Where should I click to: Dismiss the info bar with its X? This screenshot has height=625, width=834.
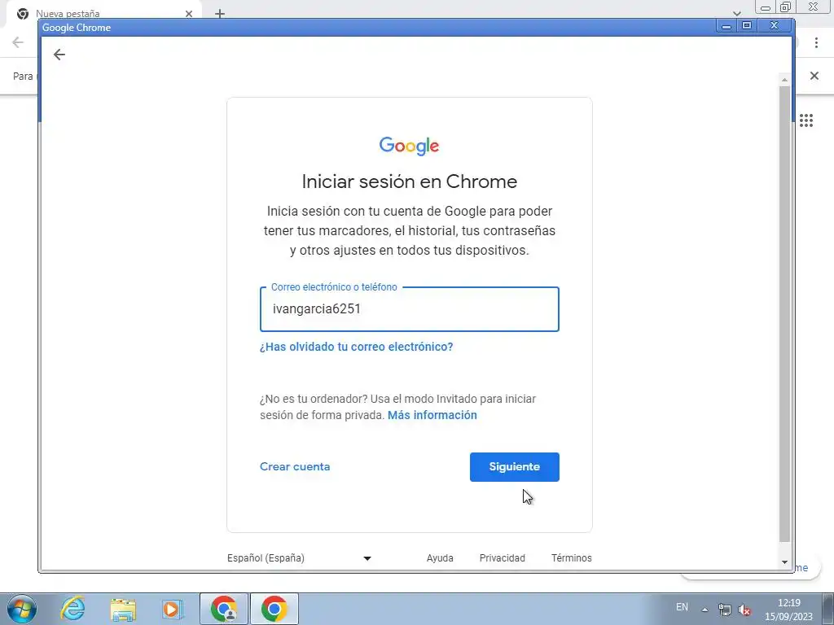[x=814, y=76]
